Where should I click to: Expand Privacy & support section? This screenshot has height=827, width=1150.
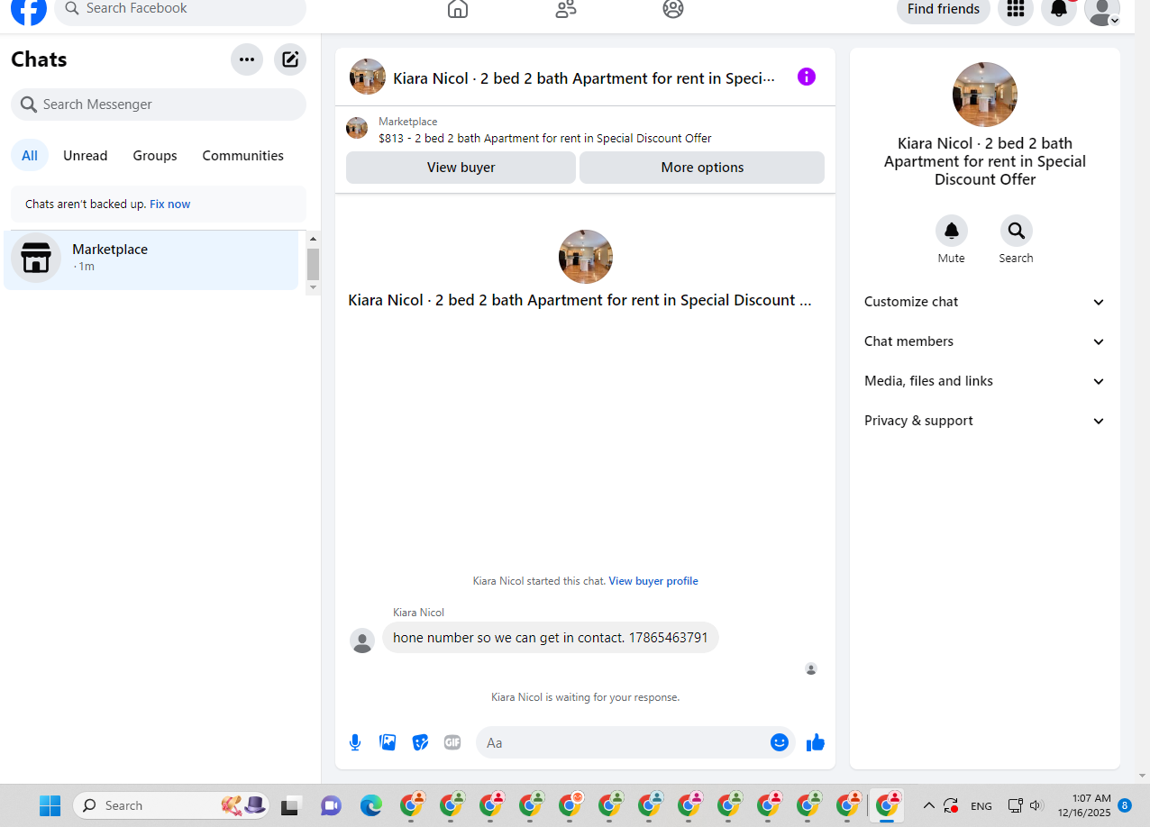(984, 421)
